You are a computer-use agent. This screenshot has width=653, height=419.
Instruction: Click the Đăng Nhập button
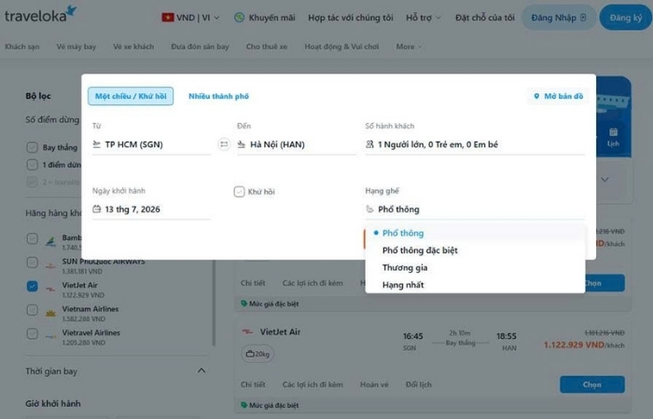[559, 18]
